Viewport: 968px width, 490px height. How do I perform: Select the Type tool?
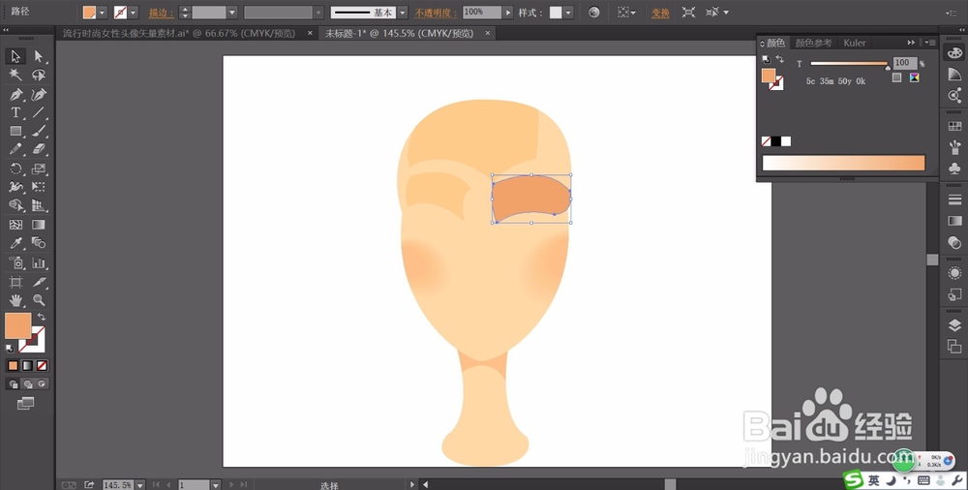(x=15, y=112)
